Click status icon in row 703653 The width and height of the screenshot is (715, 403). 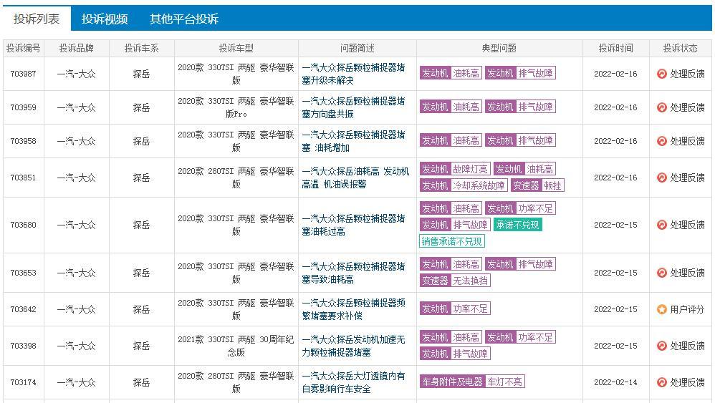click(662, 273)
